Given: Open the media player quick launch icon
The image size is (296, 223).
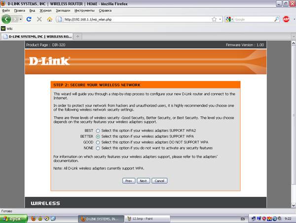Looking at the screenshot, I should pyautogui.click(x=47, y=219).
